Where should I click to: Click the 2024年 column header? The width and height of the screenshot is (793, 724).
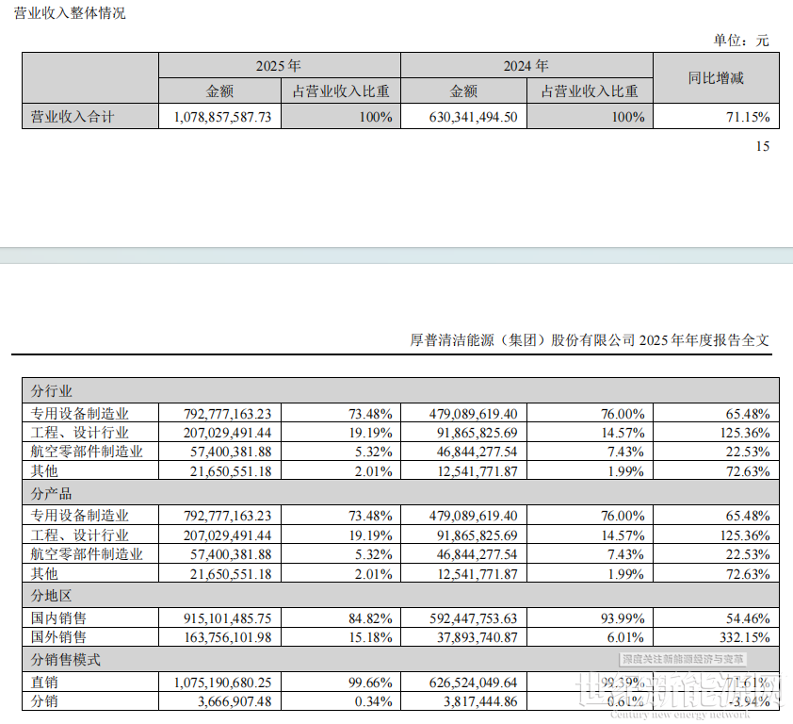526,66
